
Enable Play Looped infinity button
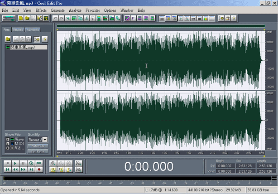[x=39, y=163]
